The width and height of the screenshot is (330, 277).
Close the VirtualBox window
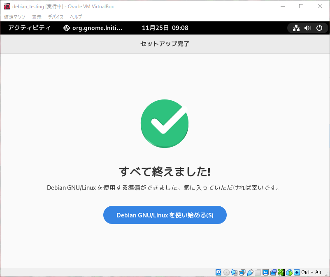(320, 6)
